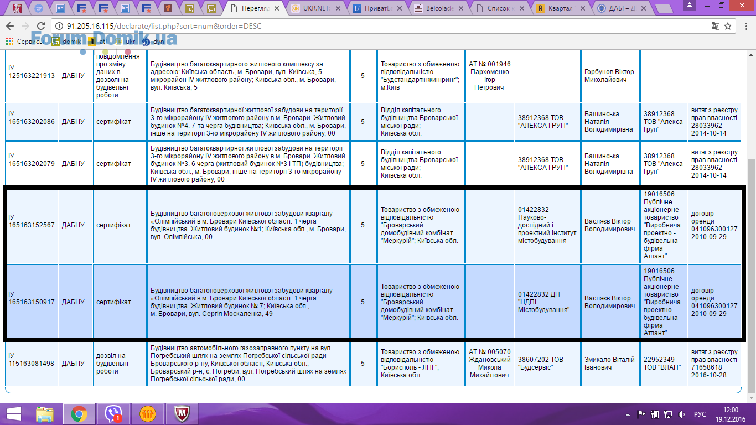This screenshot has height=425, width=756.
Task: Select cell ІУ 165163202079
Action: coord(32,163)
